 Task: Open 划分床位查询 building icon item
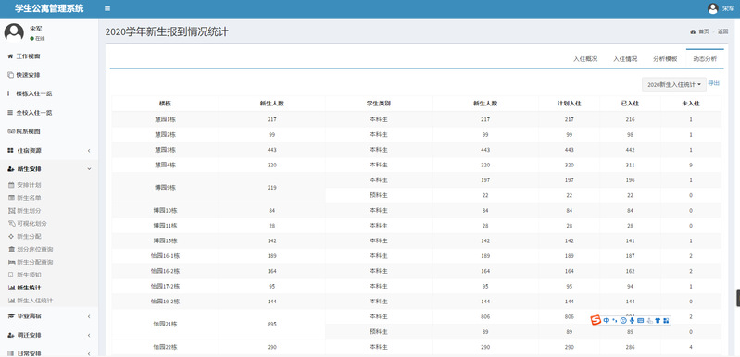pyautogui.click(x=12, y=249)
